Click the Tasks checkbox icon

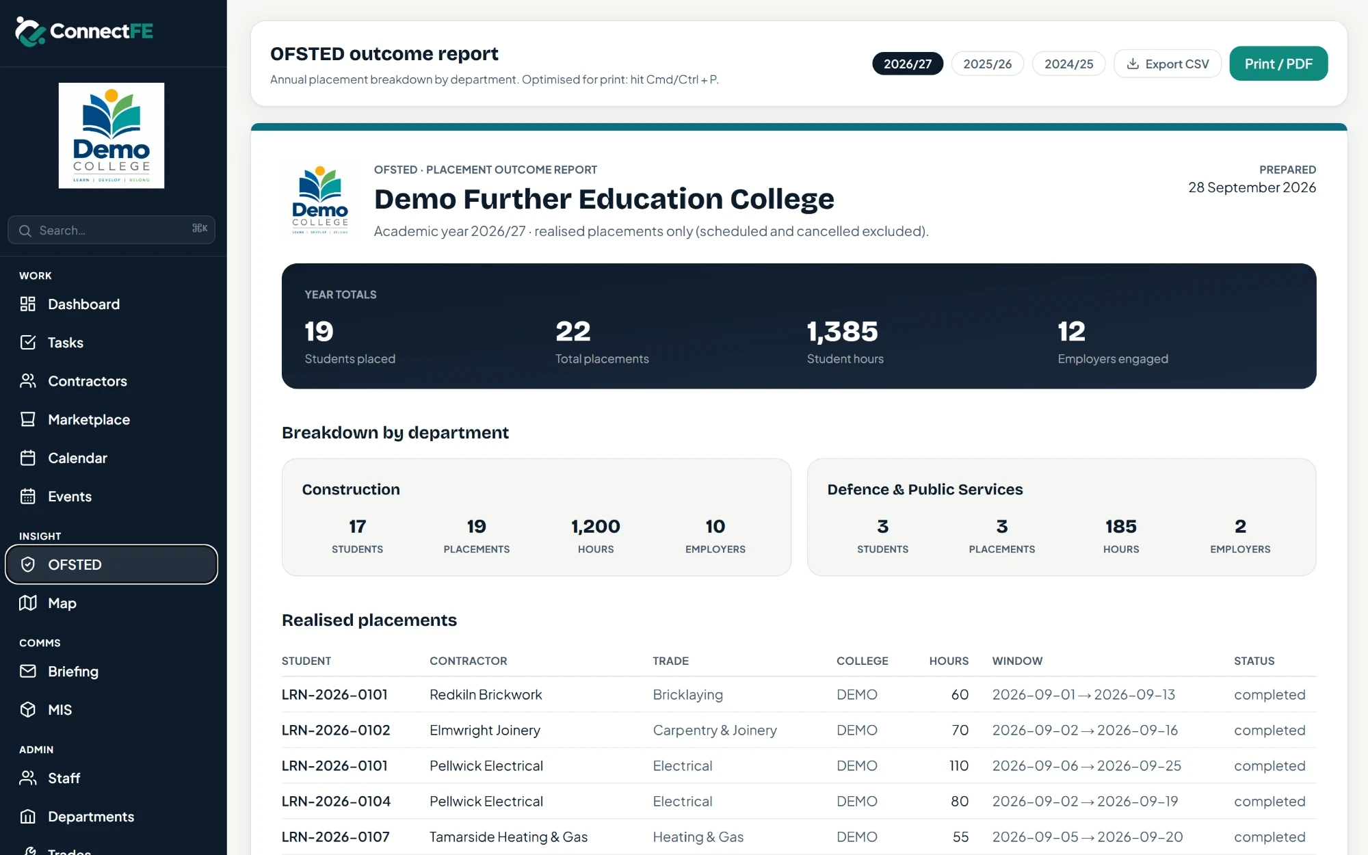point(28,343)
